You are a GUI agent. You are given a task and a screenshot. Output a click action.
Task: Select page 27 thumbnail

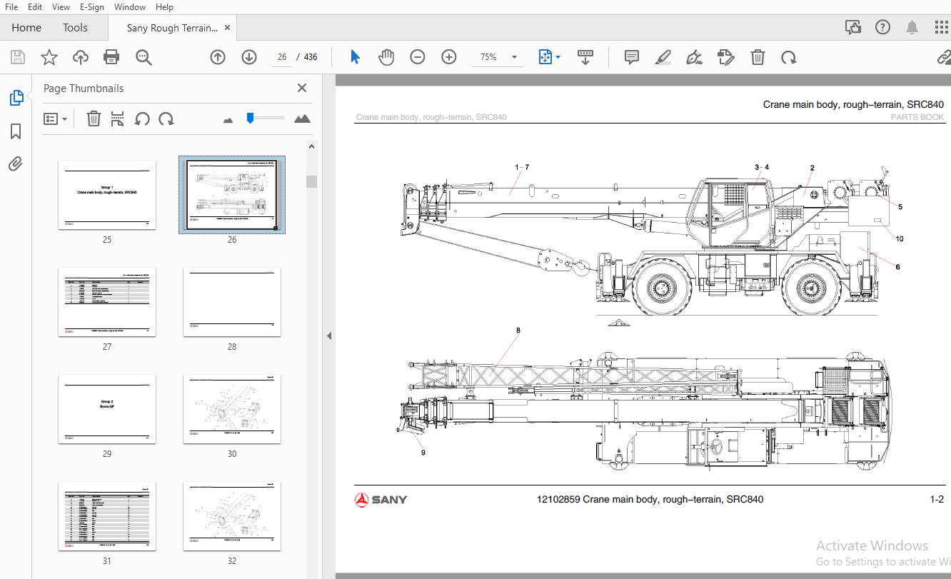[107, 302]
